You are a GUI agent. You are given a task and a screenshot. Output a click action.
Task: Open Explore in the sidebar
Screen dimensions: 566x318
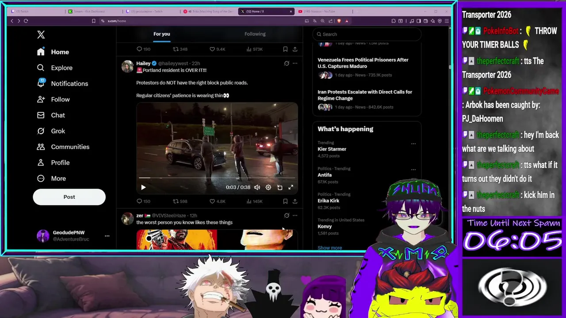point(55,68)
